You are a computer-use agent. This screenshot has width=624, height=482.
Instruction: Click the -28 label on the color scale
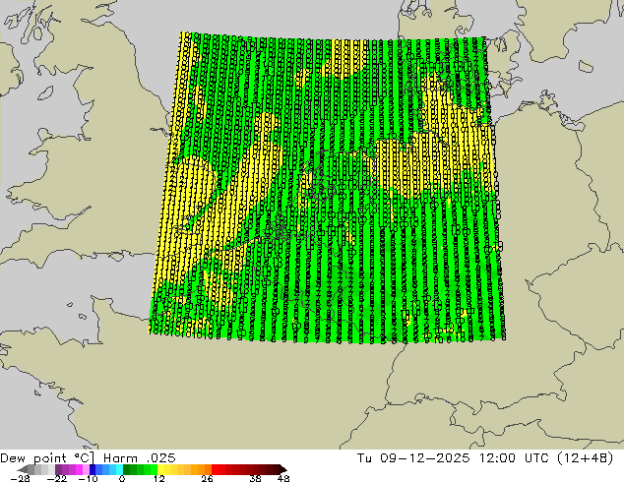tap(20, 478)
